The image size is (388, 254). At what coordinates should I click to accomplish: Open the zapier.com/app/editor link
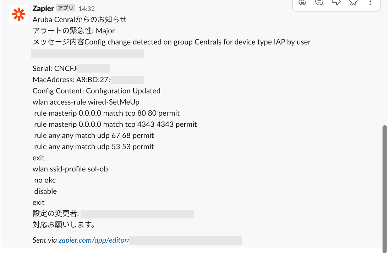pyautogui.click(x=93, y=240)
